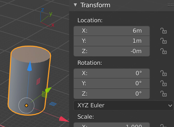Click the blue Z-axis gizmo arrow
This screenshot has height=127, width=174.
click(x=30, y=66)
